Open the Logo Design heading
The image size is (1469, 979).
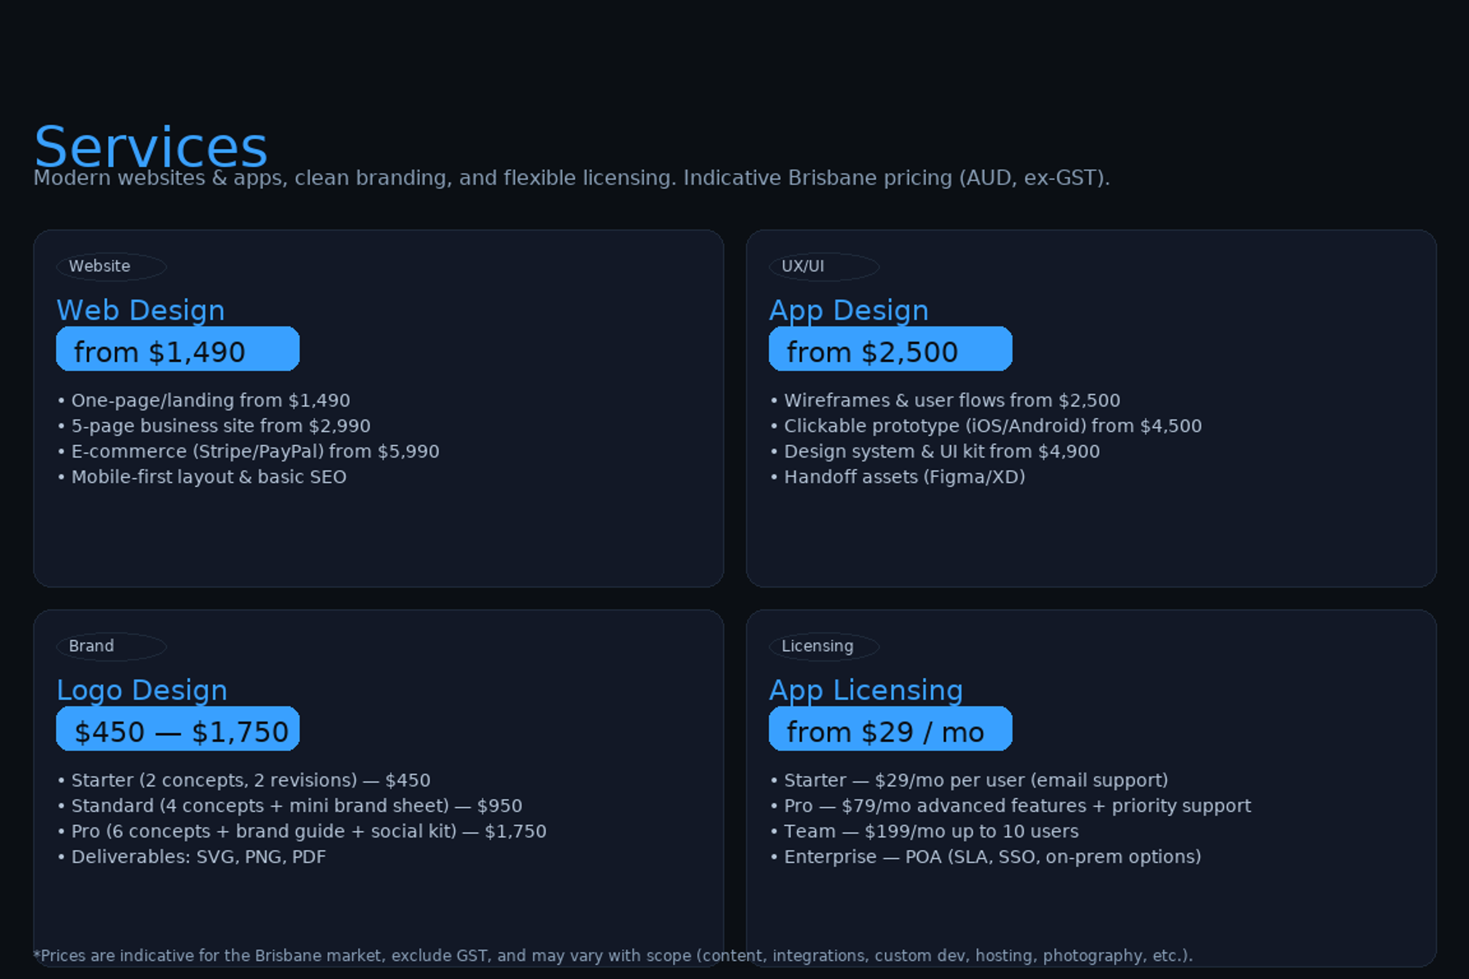coord(142,690)
